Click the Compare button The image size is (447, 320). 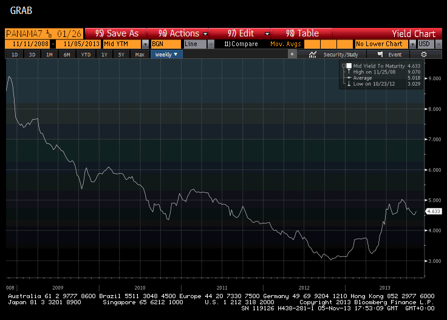coord(241,44)
